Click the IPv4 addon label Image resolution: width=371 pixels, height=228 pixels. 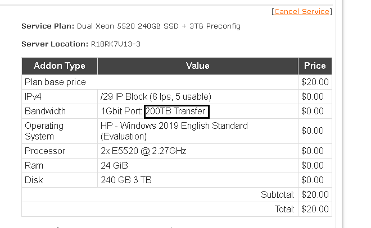[x=34, y=97]
